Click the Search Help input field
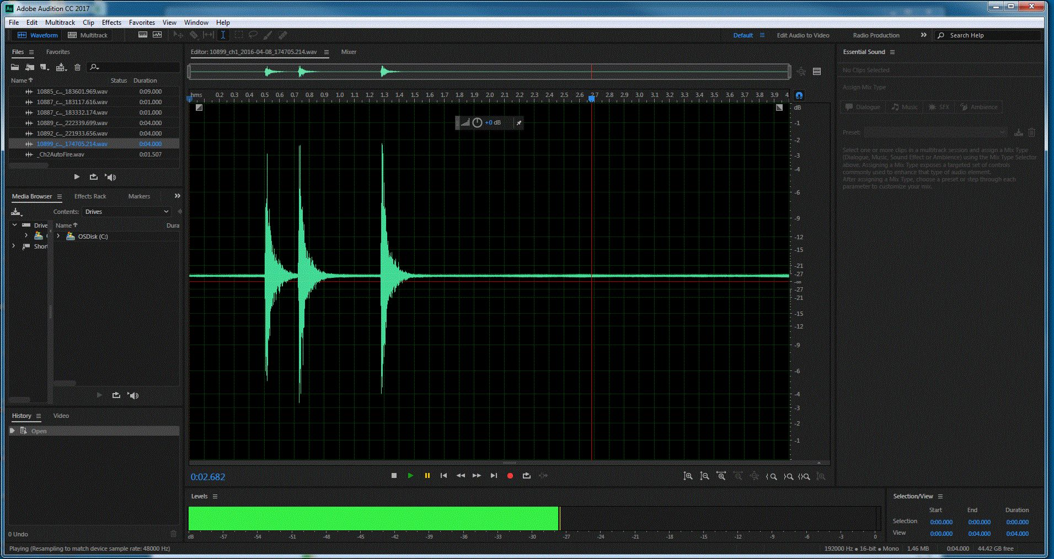The image size is (1054, 559). [987, 35]
